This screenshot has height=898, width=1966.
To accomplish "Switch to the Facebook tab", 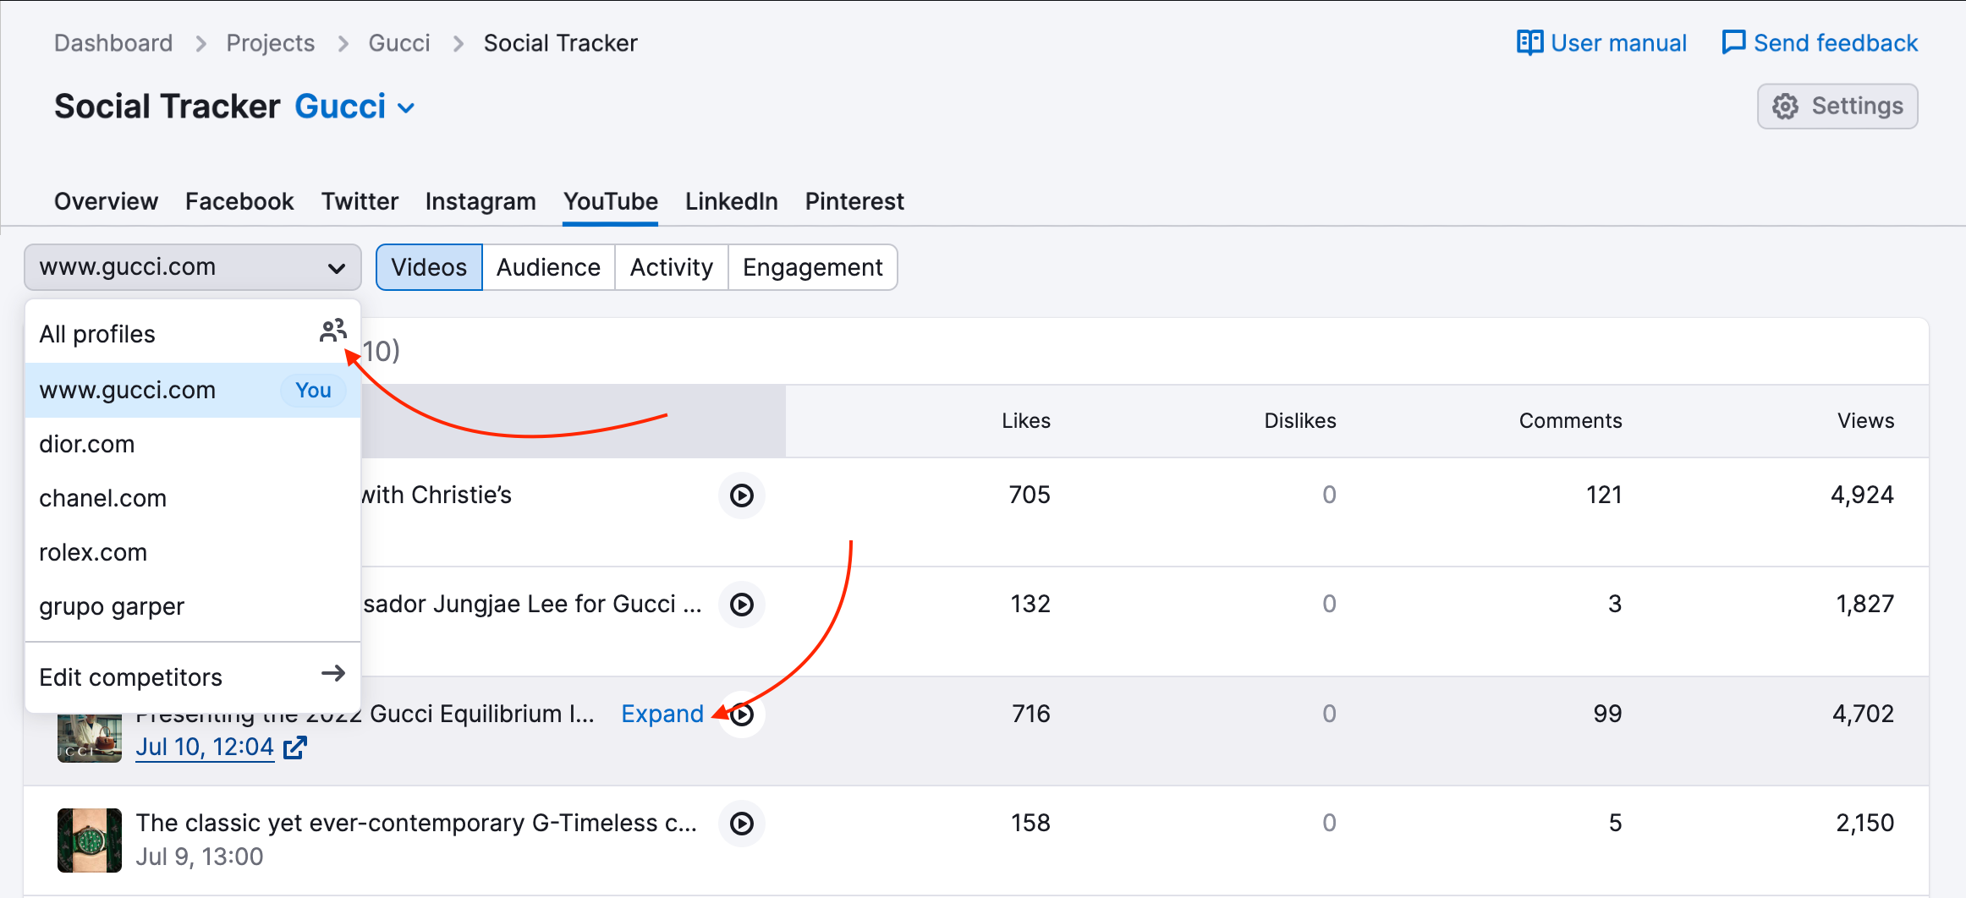I will [239, 201].
